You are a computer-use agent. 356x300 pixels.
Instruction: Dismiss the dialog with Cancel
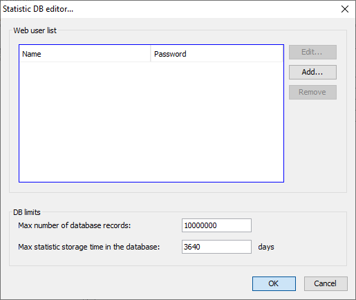click(326, 283)
